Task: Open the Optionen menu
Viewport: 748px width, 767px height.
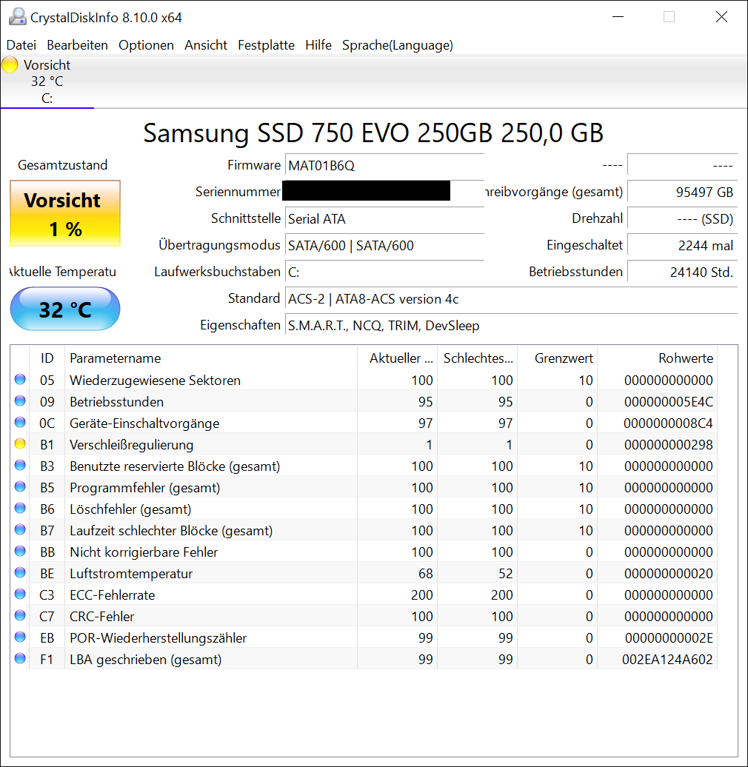Action: click(x=146, y=45)
